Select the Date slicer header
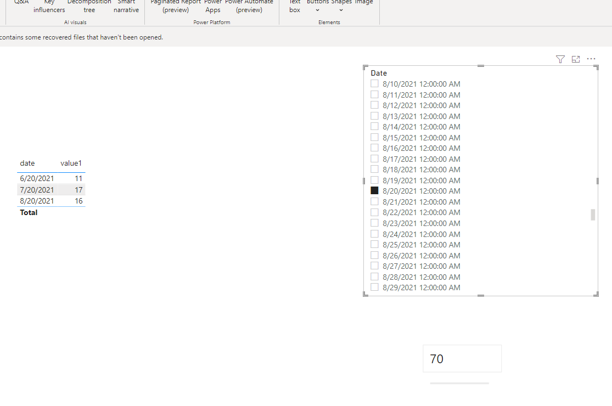The width and height of the screenshot is (612, 406). point(379,73)
